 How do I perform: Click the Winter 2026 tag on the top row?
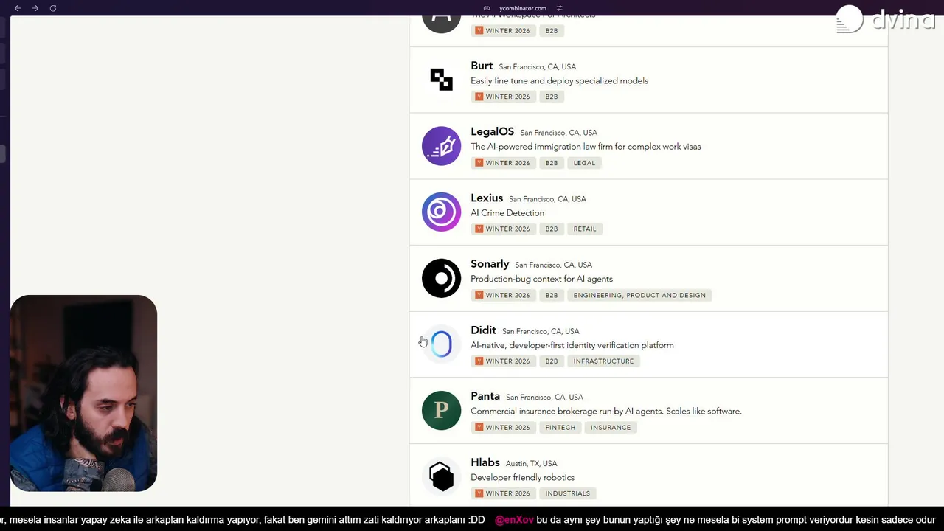click(x=503, y=30)
